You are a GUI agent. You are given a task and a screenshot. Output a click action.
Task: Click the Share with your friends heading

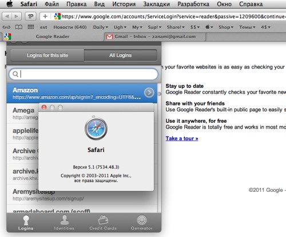tap(195, 103)
